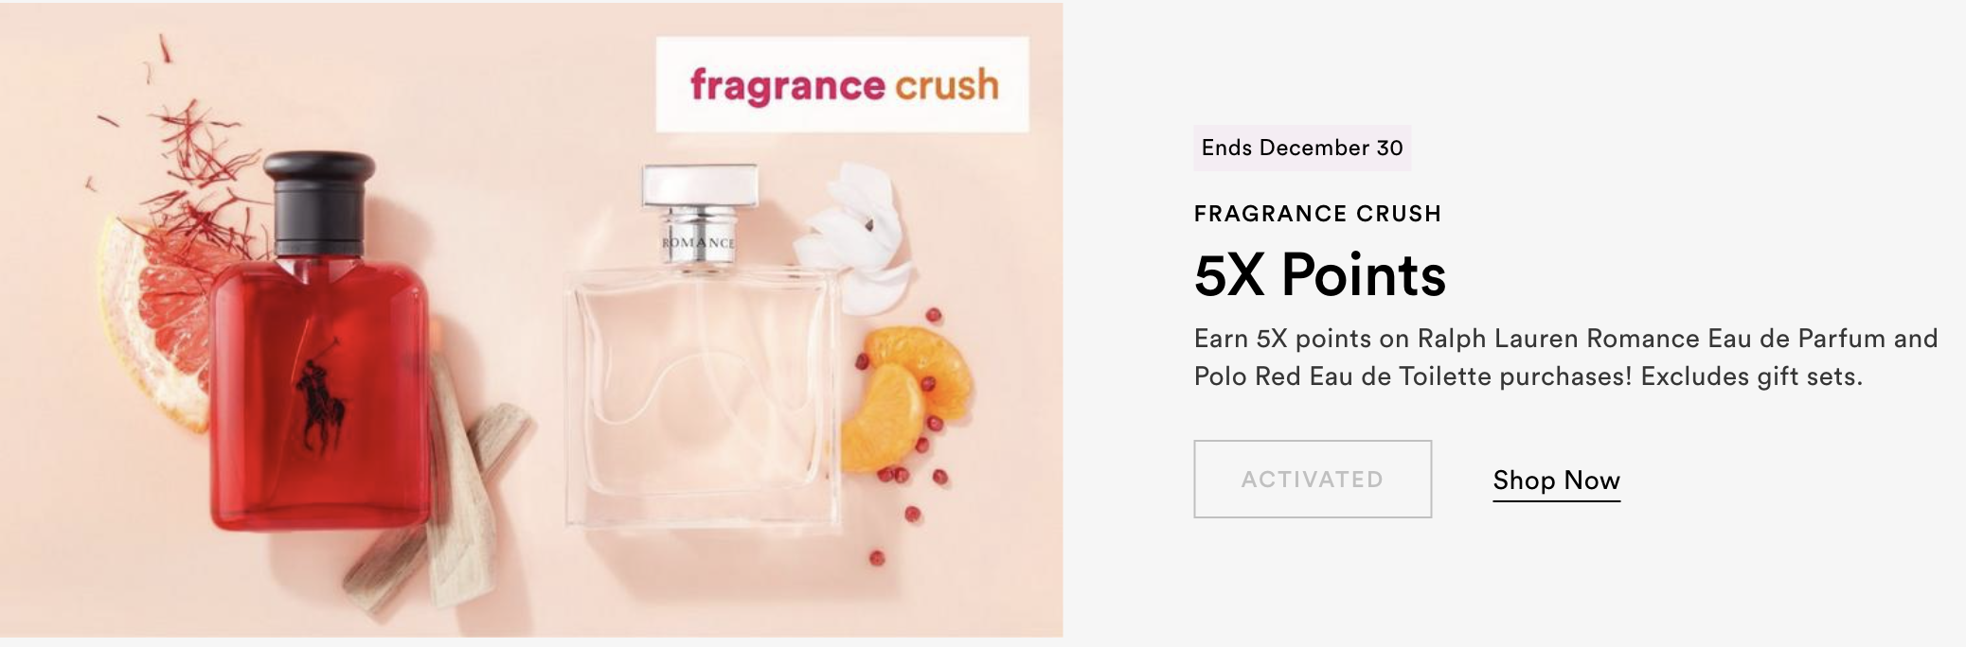Click the red Polo fragrance bottle
The height and width of the screenshot is (647, 1966).
tap(319, 341)
